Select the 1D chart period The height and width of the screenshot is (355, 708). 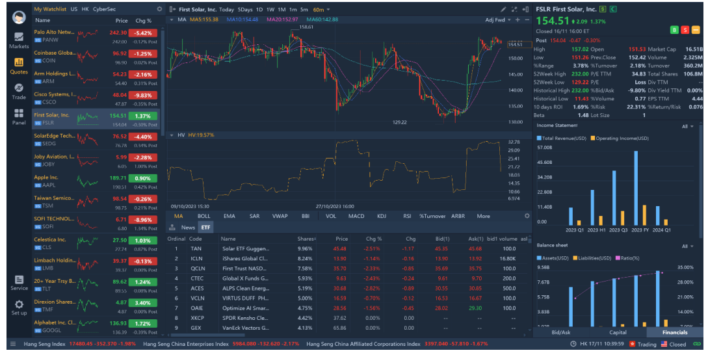(x=259, y=10)
